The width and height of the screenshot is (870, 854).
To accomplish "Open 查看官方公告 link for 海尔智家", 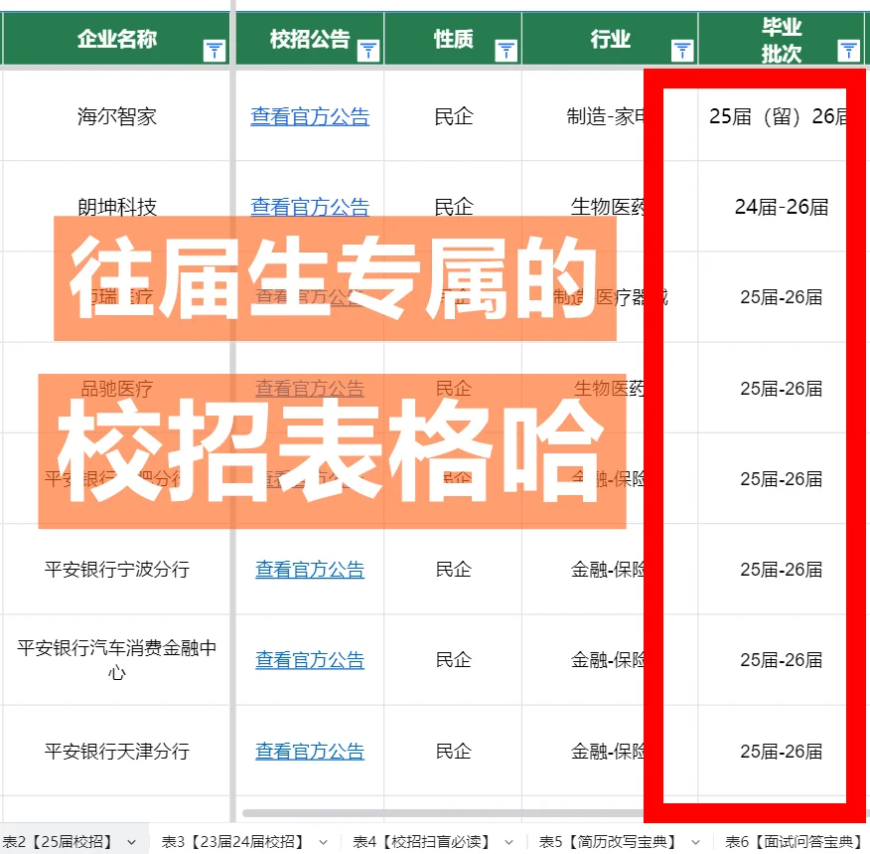I will [x=310, y=116].
